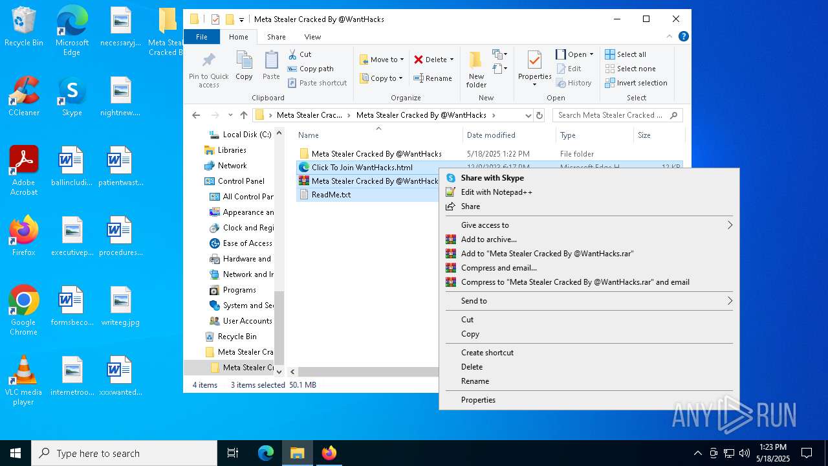This screenshot has width=828, height=466.
Task: Navigate Back with the arrow button
Action: [x=196, y=115]
